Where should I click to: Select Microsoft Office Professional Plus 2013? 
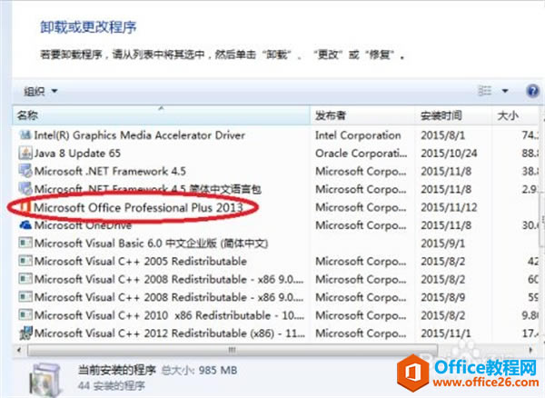138,207
